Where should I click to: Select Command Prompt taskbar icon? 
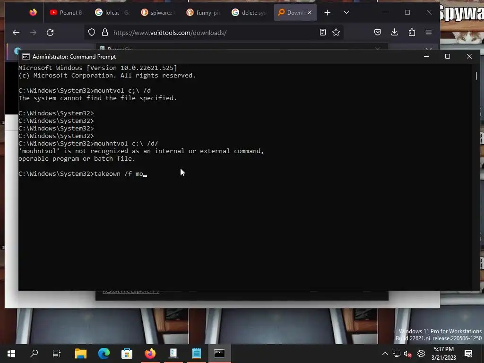219,354
